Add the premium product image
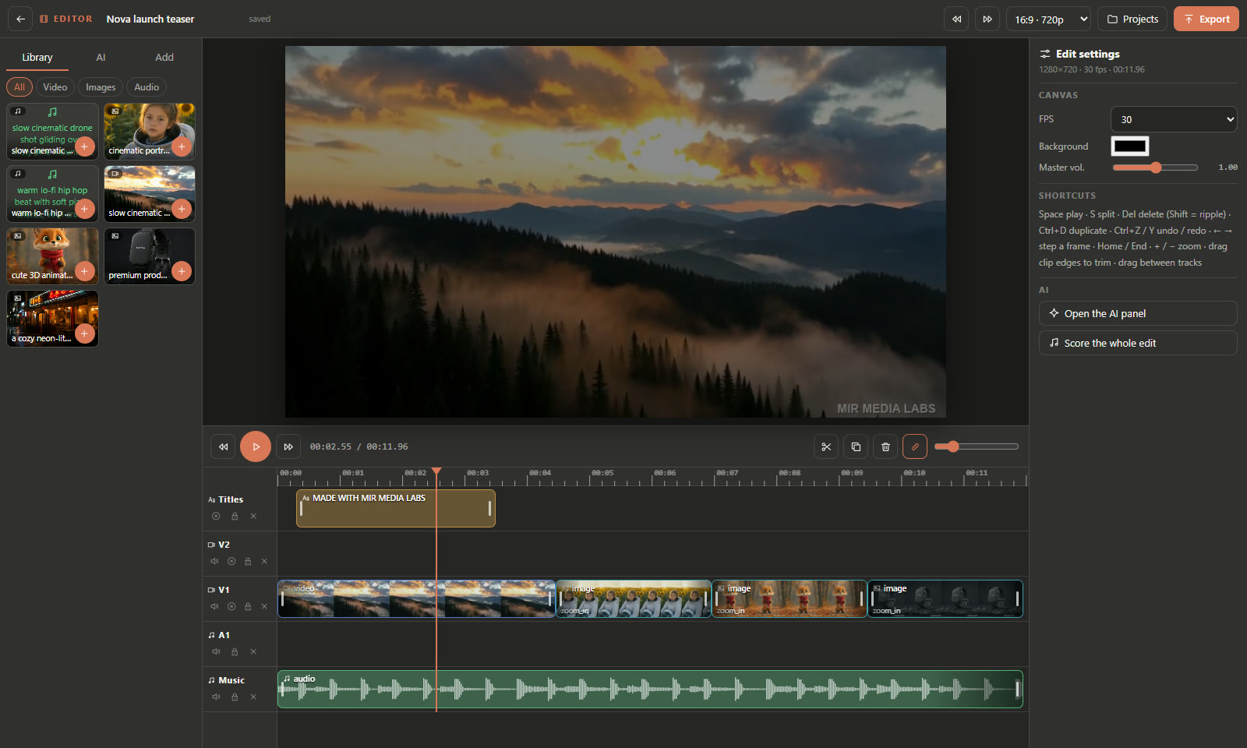 point(182,271)
